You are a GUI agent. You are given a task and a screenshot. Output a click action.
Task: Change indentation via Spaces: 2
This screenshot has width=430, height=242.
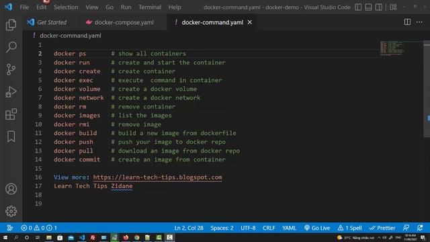pyautogui.click(x=222, y=228)
